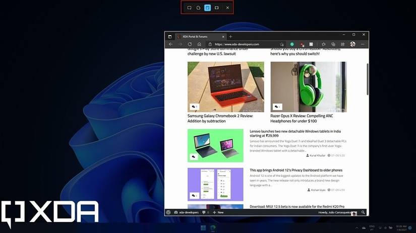
Task: Open the Edge profile avatar
Action: tap(352, 44)
